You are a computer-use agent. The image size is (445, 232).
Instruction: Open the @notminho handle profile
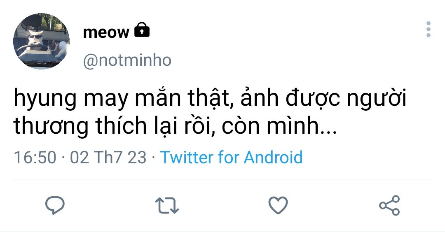tap(127, 60)
